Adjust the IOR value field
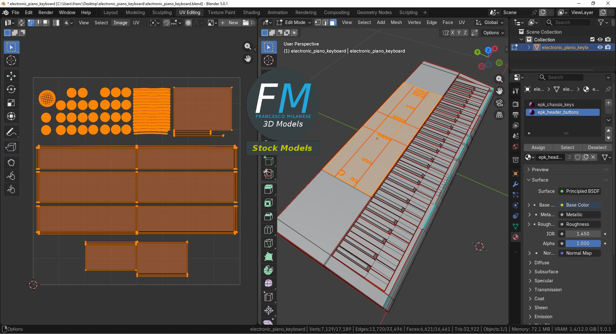This screenshot has height=334, width=616. (583, 234)
